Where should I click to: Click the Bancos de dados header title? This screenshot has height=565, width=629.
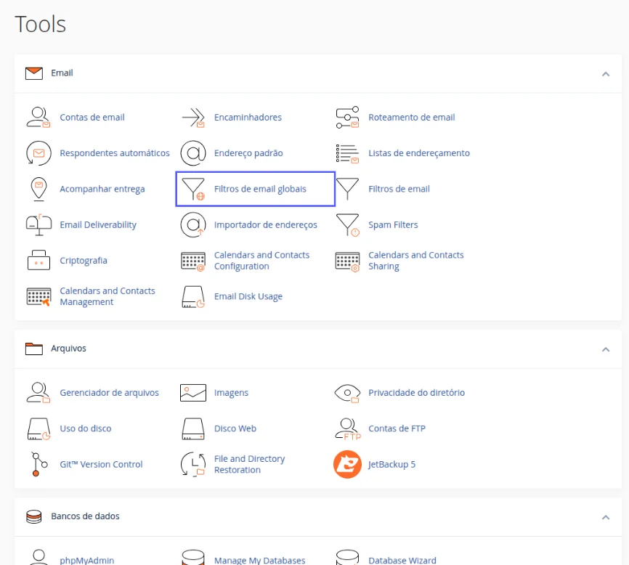(85, 516)
